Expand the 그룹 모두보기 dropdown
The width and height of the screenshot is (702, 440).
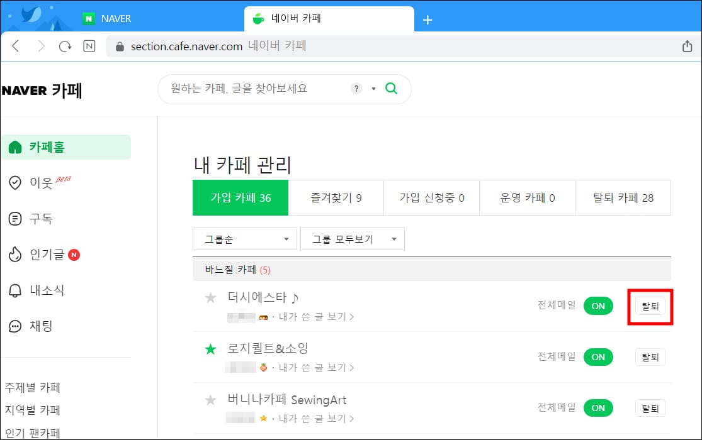point(352,239)
